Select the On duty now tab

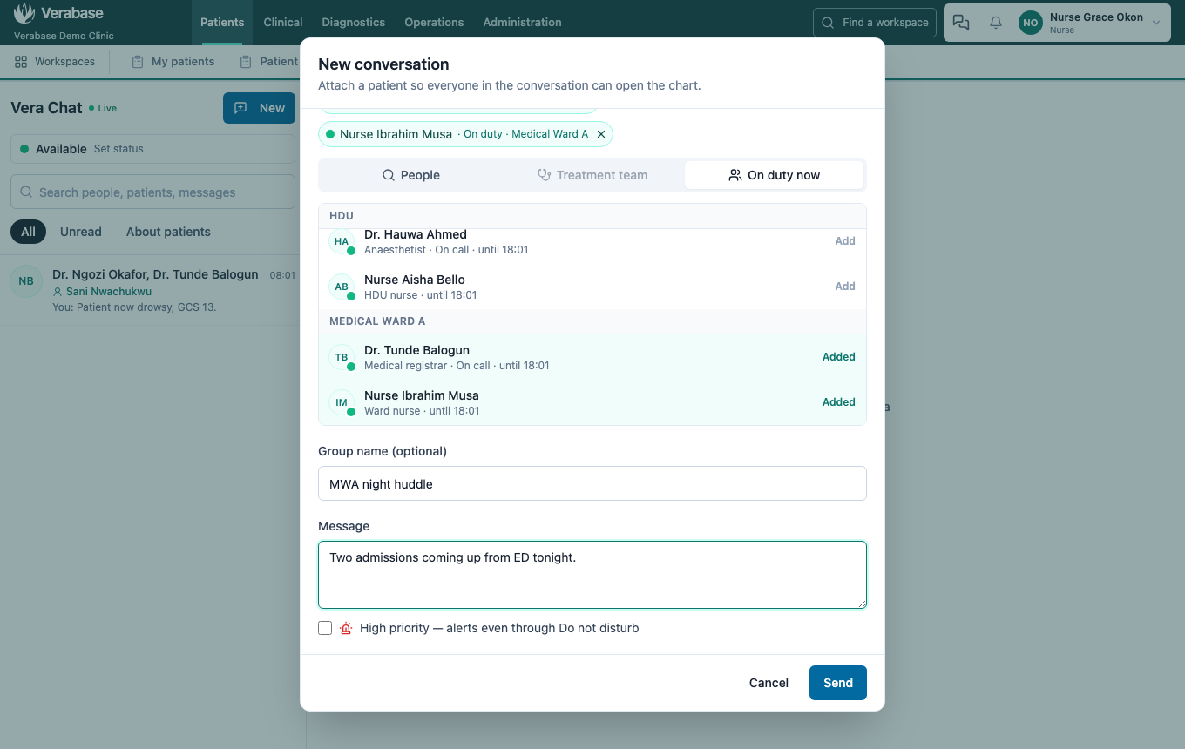click(775, 175)
